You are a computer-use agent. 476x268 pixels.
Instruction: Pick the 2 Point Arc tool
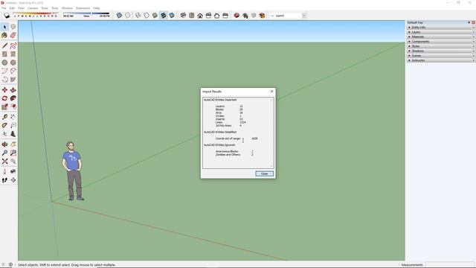click(13, 71)
